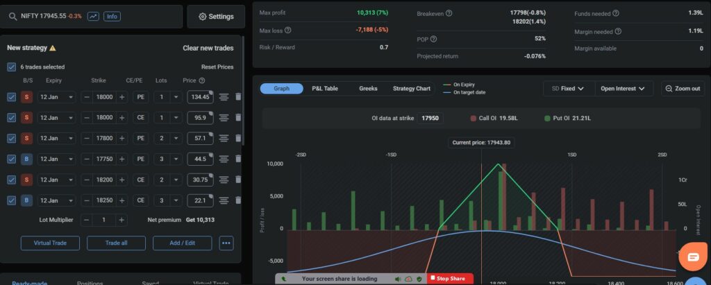711x285 pixels.
Task: Click the Virtual Trade button
Action: pyautogui.click(x=50, y=243)
